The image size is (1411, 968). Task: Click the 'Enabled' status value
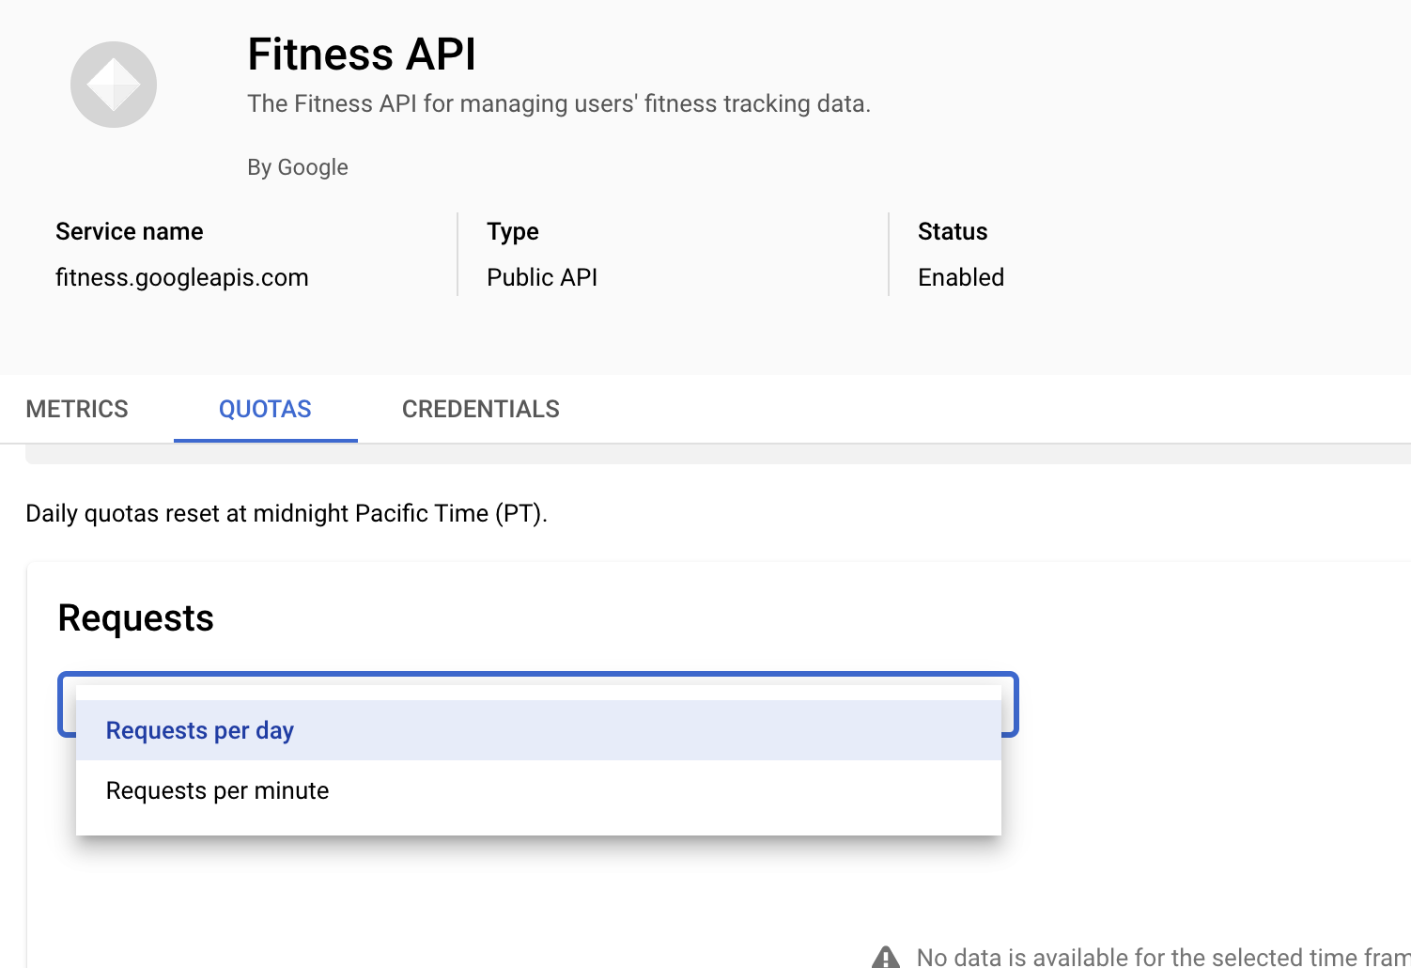click(x=961, y=277)
